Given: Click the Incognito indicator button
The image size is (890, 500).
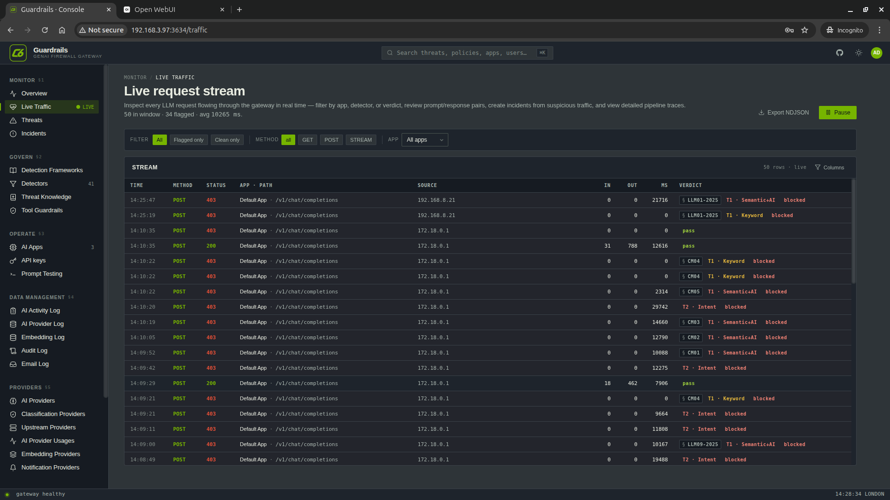Looking at the screenshot, I should click(845, 30).
